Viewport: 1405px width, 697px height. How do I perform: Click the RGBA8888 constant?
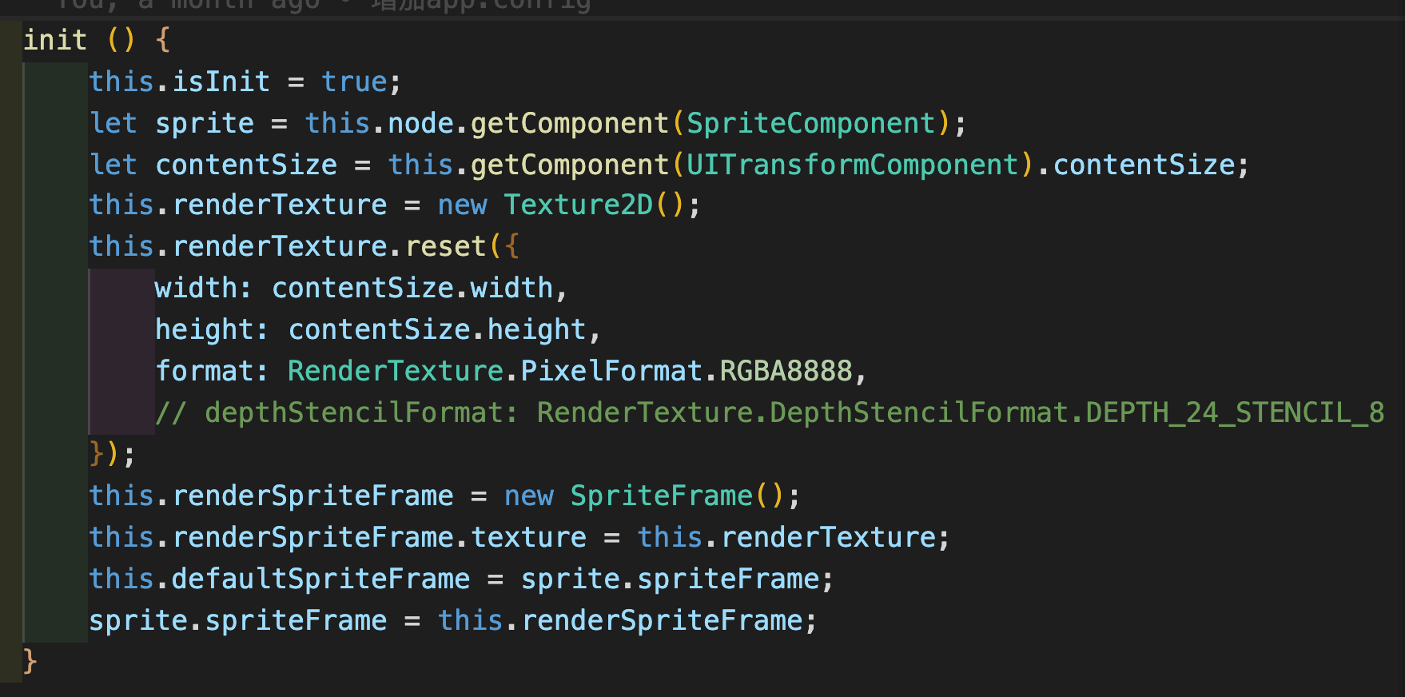pos(786,371)
